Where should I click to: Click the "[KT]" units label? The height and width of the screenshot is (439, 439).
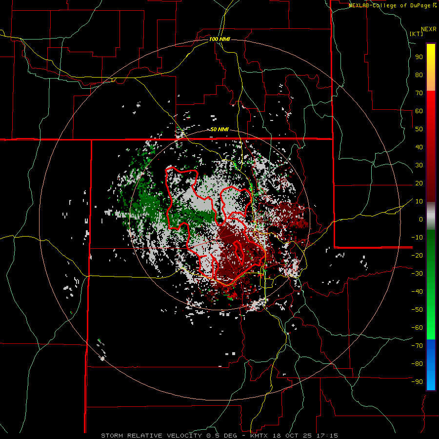coord(417,34)
